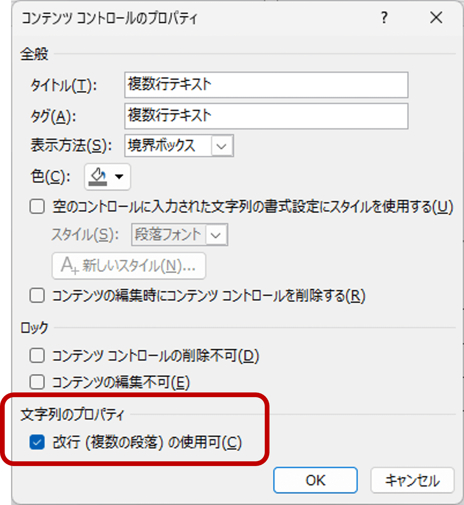Enable コンテンツの編集不可(E)

coord(37,382)
